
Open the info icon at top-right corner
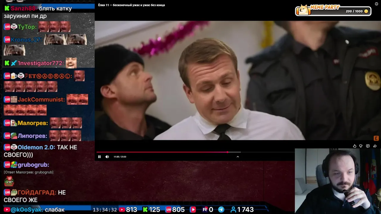coord(376,4)
